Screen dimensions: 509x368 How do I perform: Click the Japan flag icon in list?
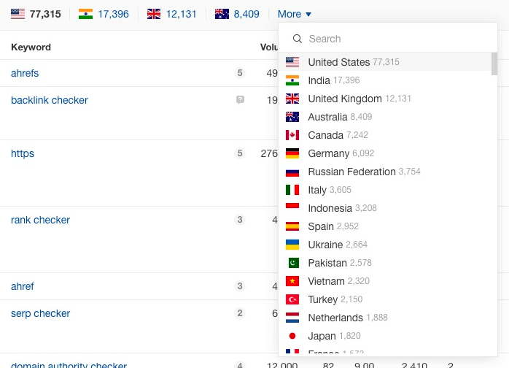pyautogui.click(x=292, y=336)
